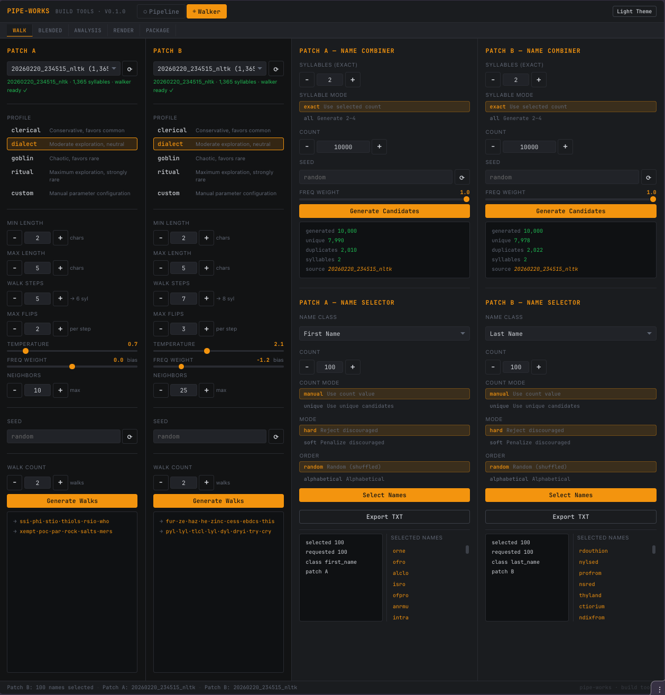Choose 'all' syllable mode in Patch A combiner
Viewport: 665px width, 695px height.
click(384, 118)
